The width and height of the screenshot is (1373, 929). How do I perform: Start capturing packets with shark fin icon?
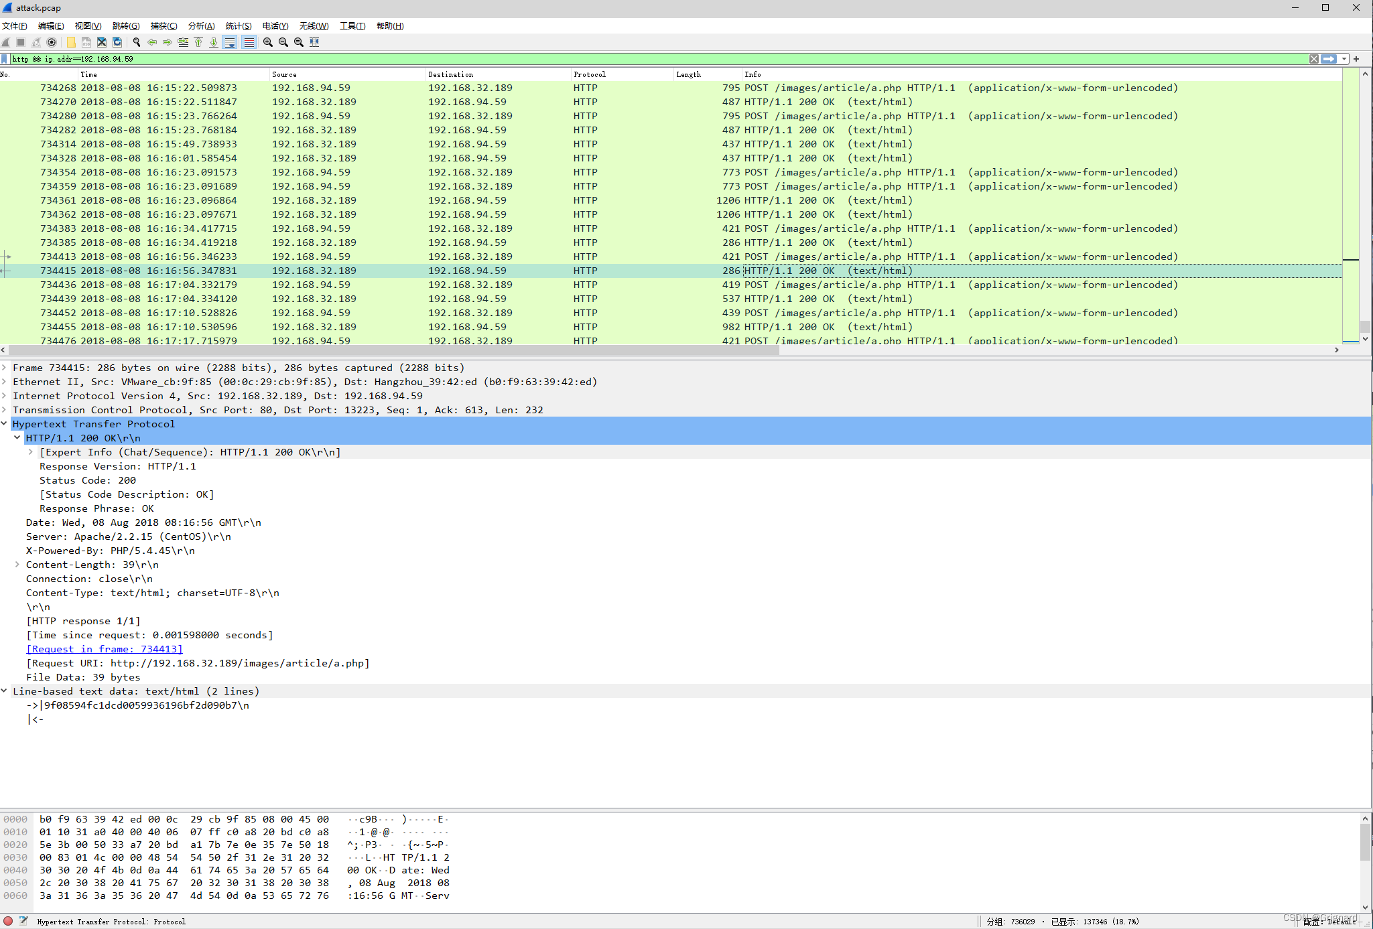point(6,42)
